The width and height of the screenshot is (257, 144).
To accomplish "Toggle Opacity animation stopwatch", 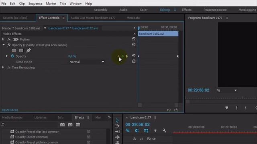I will [x=12, y=56].
